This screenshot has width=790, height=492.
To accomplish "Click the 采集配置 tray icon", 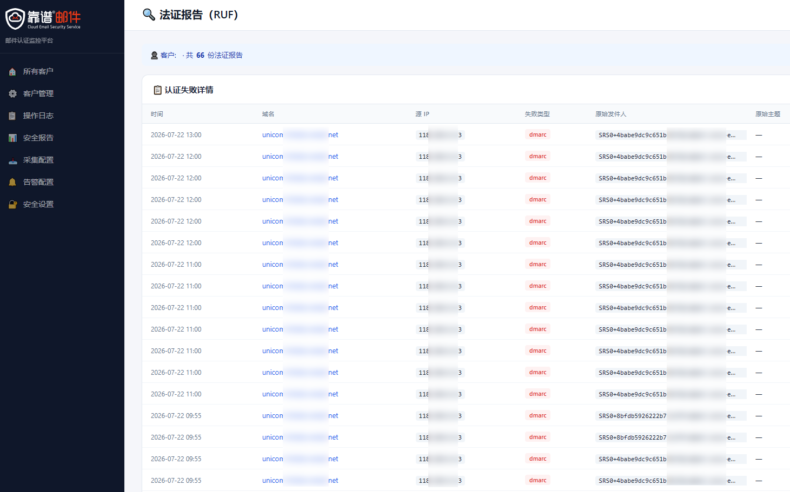I will tap(12, 160).
